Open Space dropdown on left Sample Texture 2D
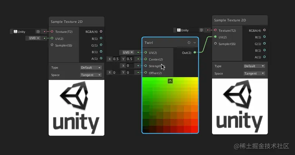Screen dimensions: 295x155 pos(91,75)
